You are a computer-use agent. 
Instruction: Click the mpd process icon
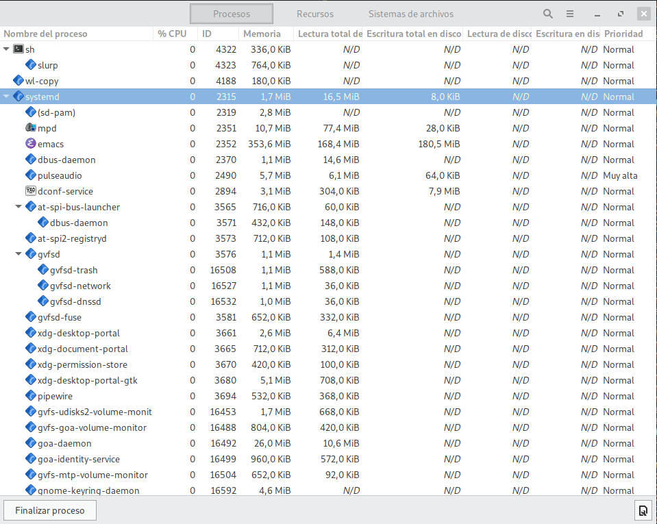[30, 128]
